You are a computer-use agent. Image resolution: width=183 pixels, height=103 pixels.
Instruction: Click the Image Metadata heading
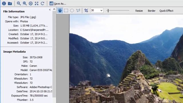click(14, 51)
